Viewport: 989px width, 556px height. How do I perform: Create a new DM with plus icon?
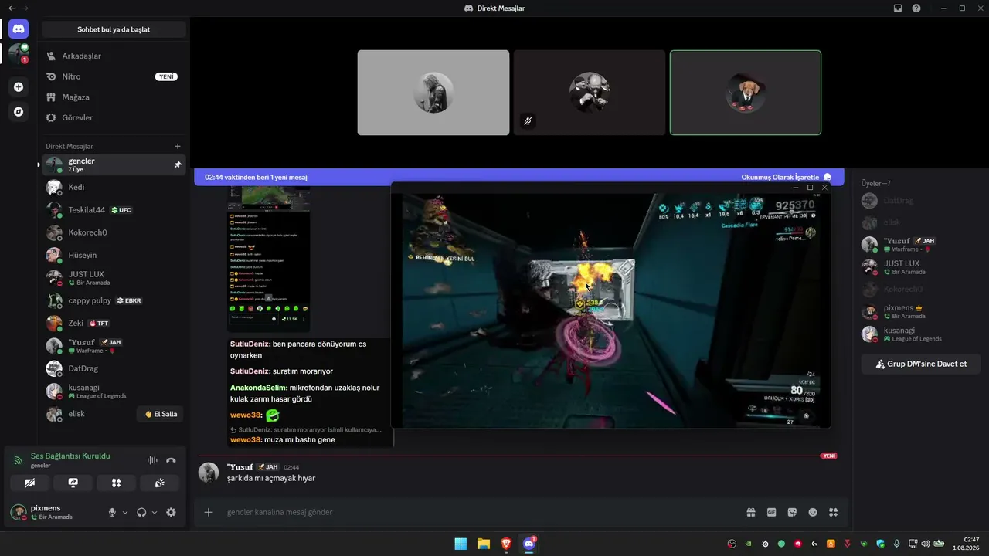[x=178, y=146]
